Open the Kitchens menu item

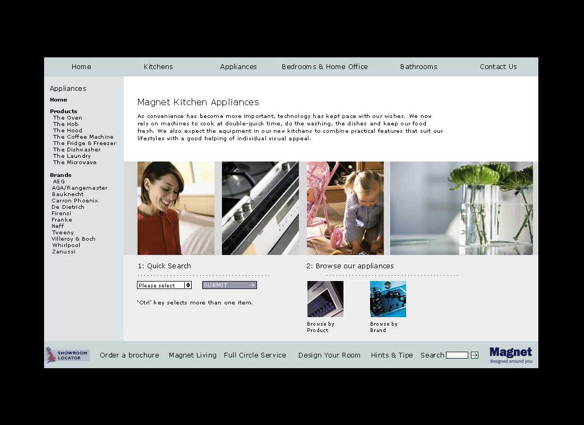[x=158, y=67]
